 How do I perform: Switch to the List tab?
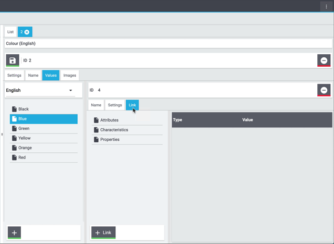point(10,32)
